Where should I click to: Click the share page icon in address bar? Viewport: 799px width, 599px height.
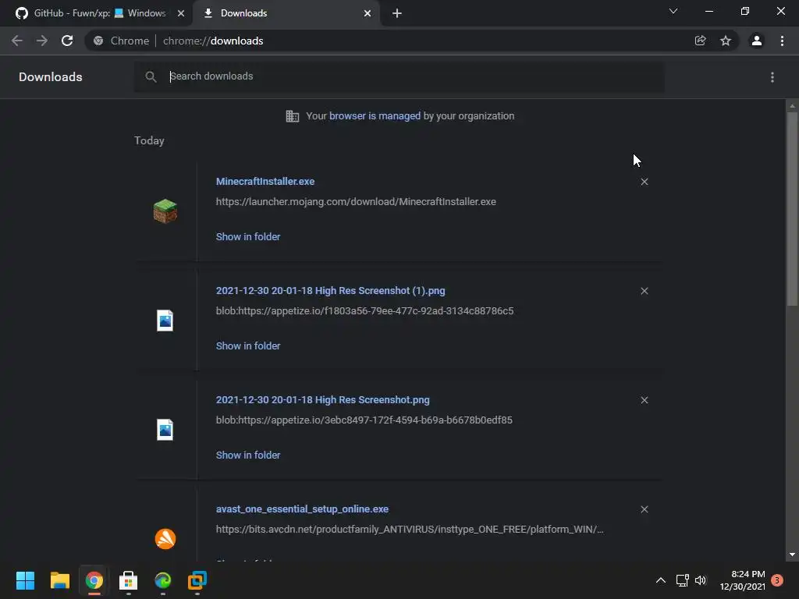(x=700, y=41)
